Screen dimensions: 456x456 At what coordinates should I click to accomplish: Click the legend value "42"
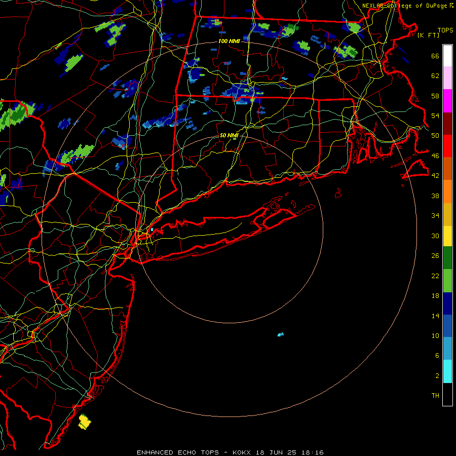point(435,176)
